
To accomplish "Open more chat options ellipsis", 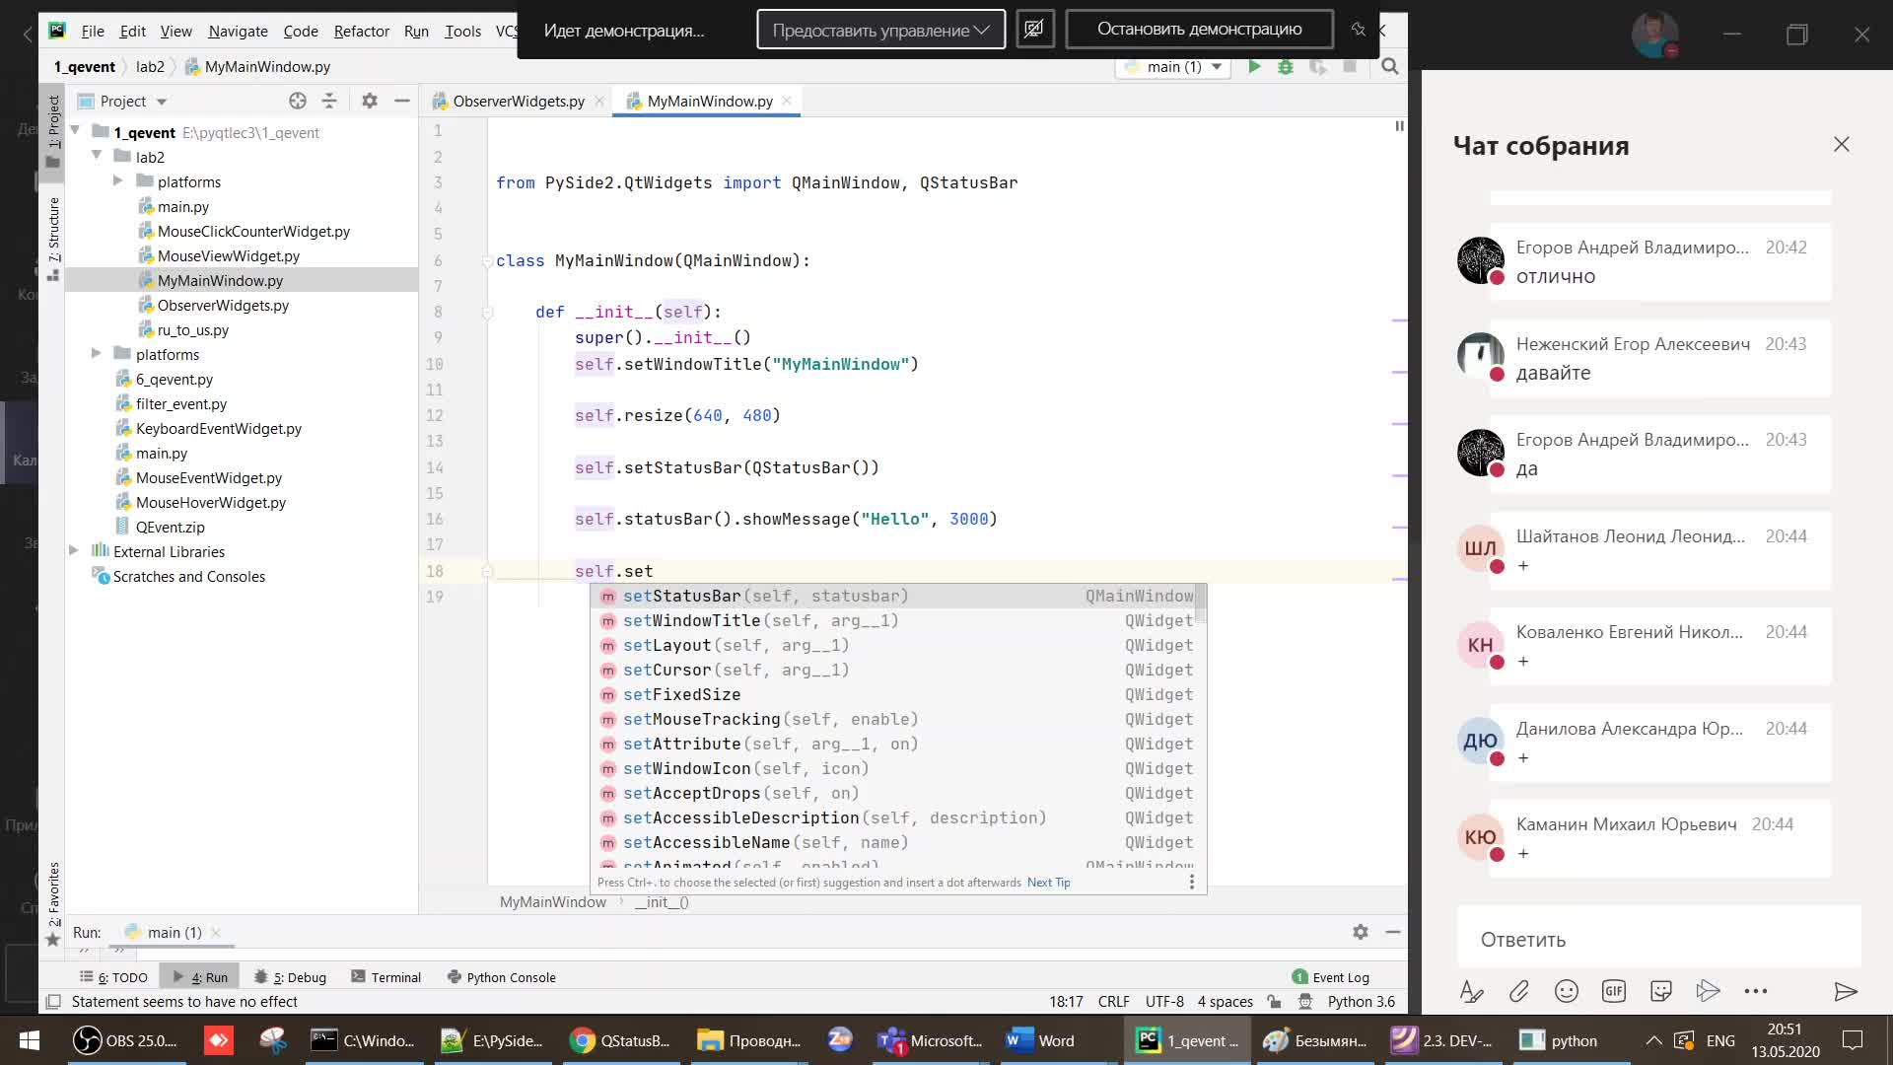I will 1755,991.
